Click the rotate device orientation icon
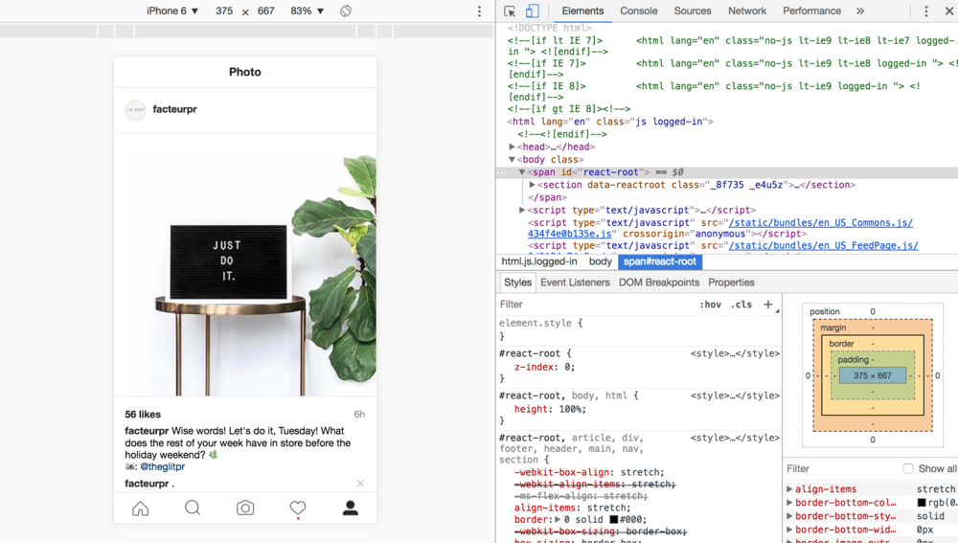Image resolution: width=958 pixels, height=543 pixels. click(346, 11)
